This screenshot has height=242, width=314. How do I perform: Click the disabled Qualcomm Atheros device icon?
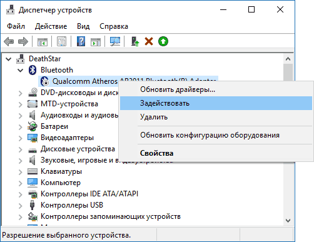click(44, 81)
